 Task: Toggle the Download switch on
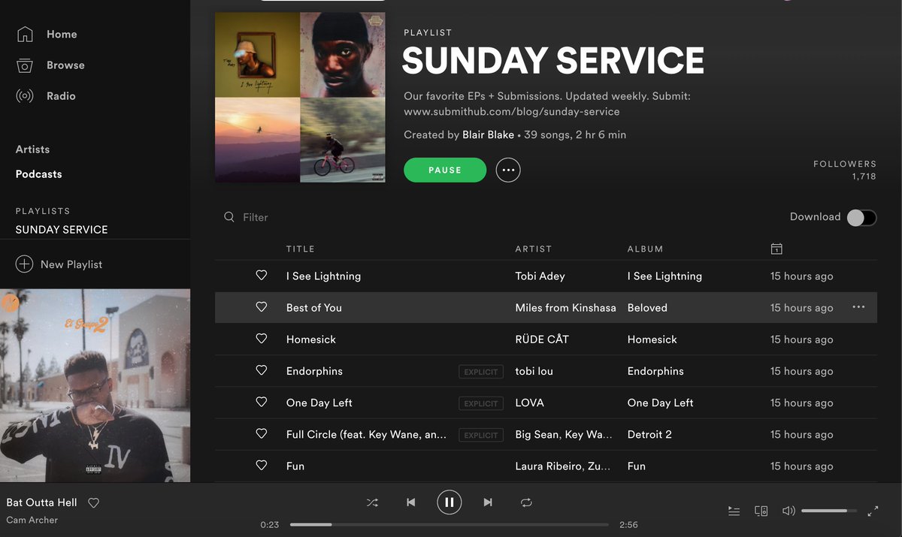861,217
